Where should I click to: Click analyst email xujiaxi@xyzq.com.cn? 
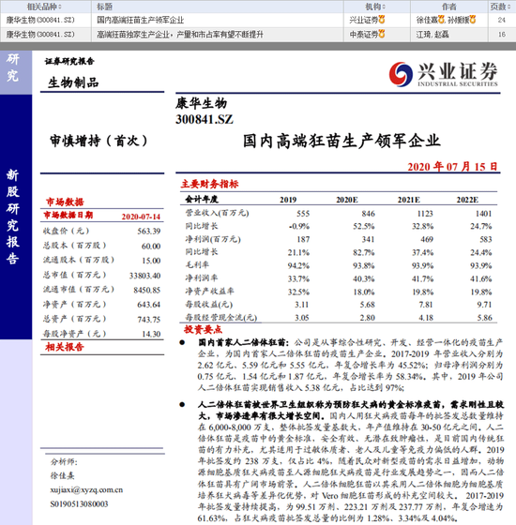[x=86, y=489]
